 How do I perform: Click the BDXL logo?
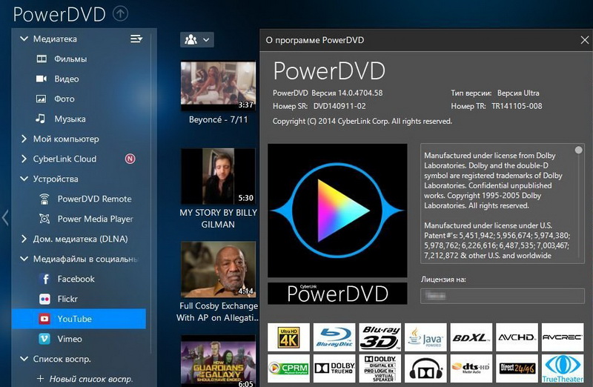click(471, 337)
